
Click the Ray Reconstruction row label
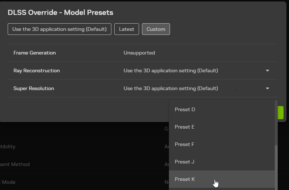click(36, 70)
